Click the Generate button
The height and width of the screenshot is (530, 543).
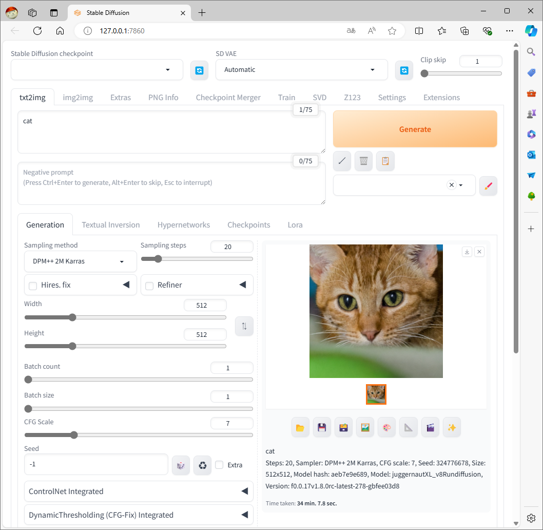pyautogui.click(x=415, y=129)
